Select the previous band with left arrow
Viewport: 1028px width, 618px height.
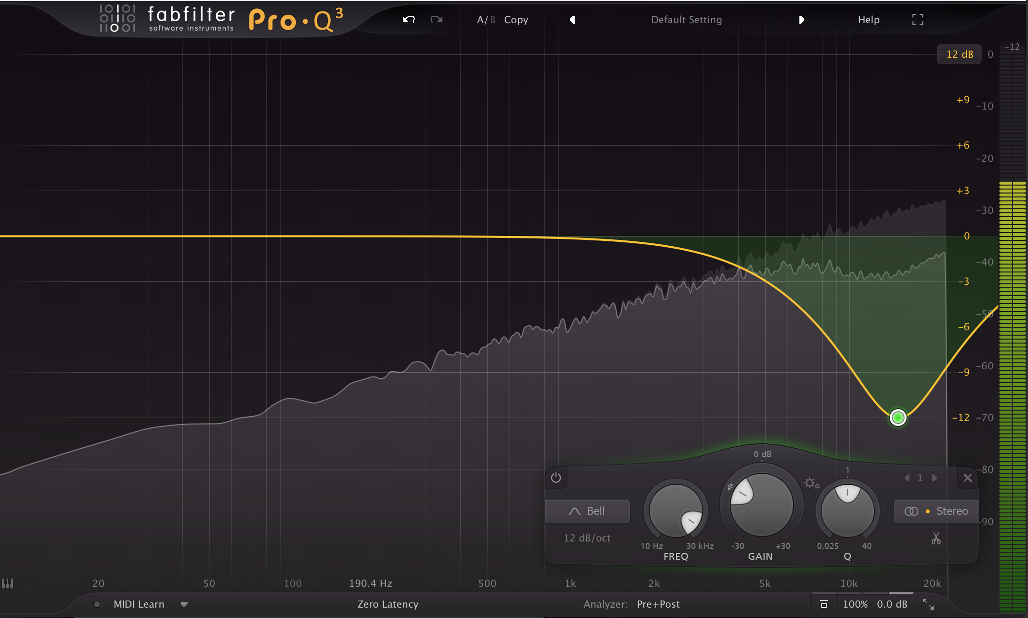[x=907, y=478]
